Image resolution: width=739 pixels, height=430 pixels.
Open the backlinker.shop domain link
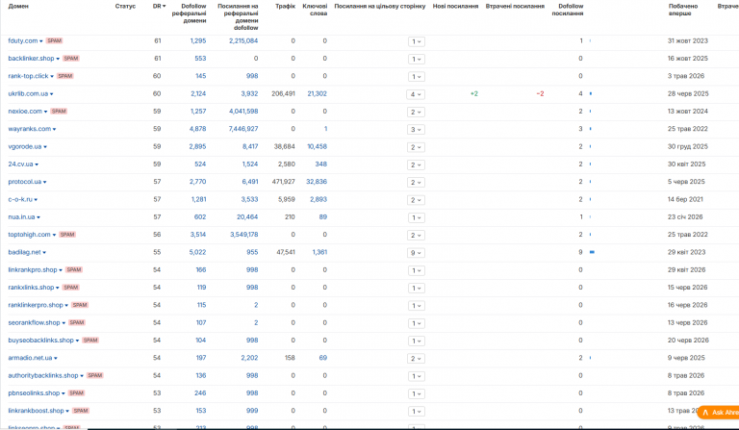(x=31, y=59)
